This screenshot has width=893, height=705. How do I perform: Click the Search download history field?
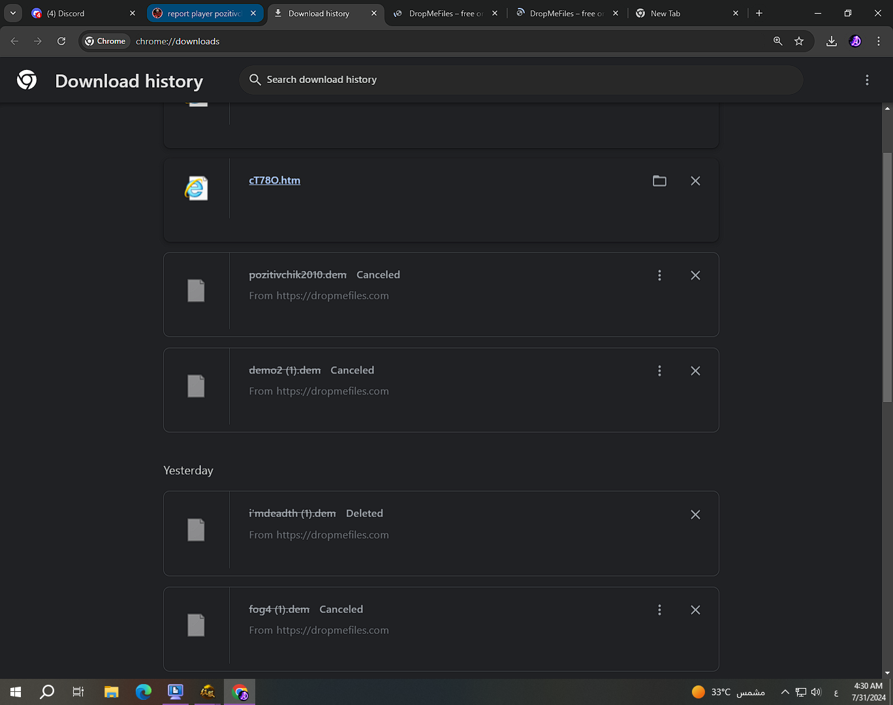[522, 80]
